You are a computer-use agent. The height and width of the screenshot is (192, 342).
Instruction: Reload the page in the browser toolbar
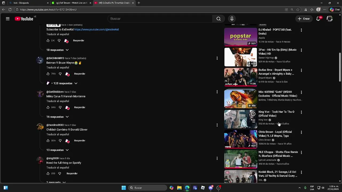[x=10, y=10]
